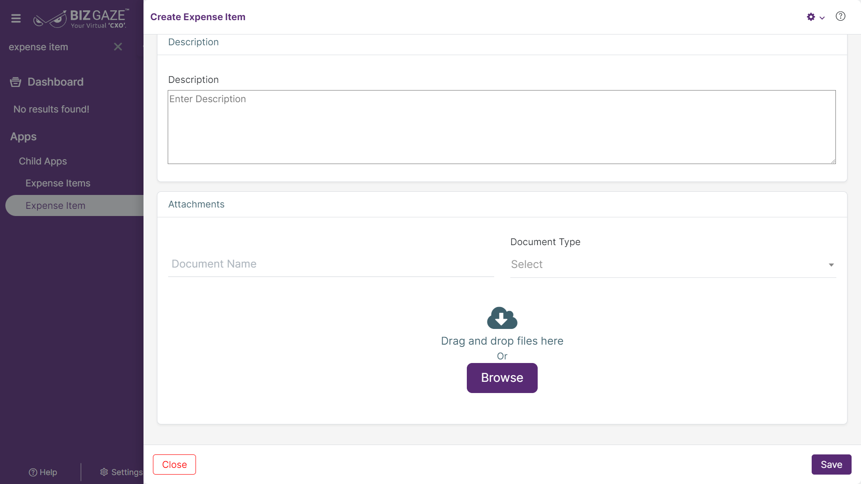The height and width of the screenshot is (484, 861).
Task: Click the textarea resize handle corner
Action: tap(833, 161)
